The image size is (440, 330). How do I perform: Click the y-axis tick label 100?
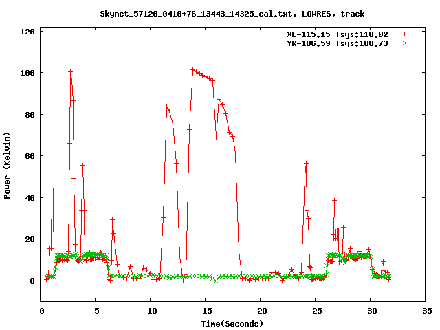(27, 73)
